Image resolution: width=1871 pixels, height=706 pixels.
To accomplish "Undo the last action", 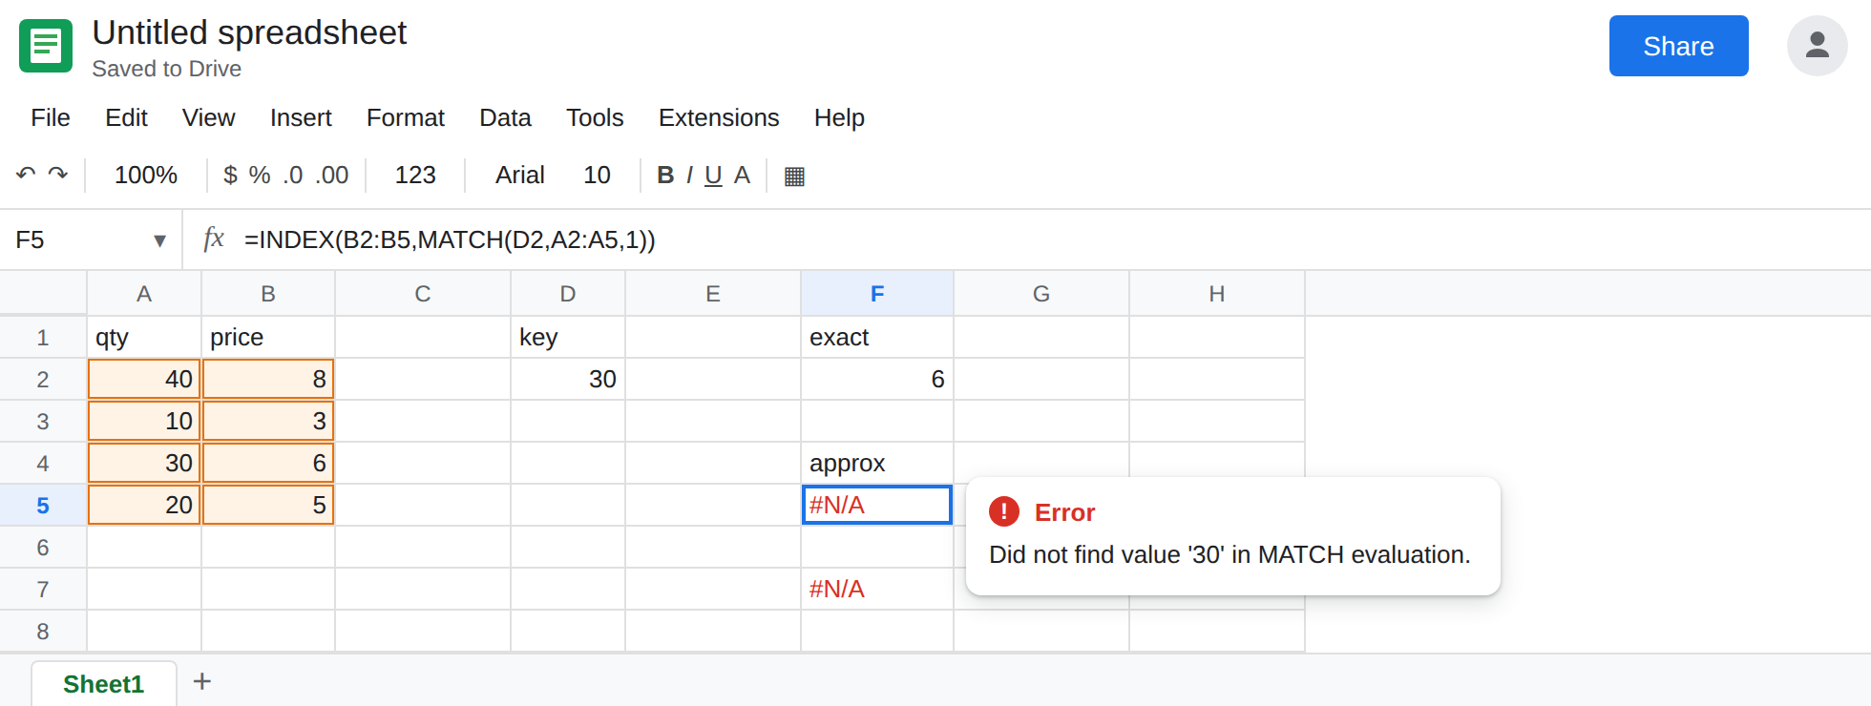I will click(x=26, y=175).
